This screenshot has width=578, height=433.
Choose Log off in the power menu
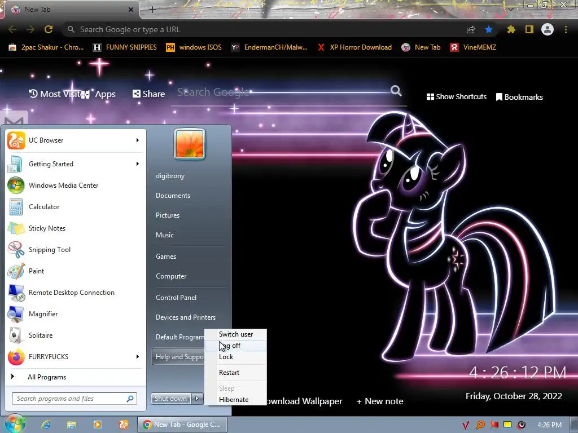(x=236, y=346)
